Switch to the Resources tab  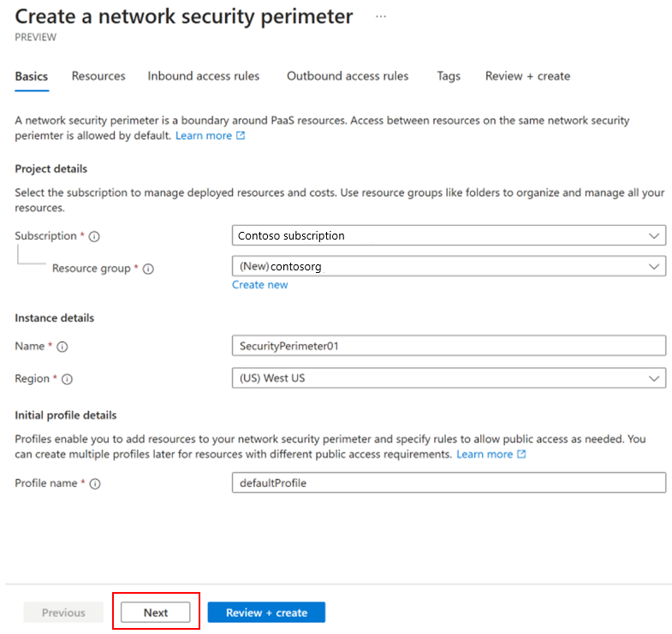pos(98,76)
